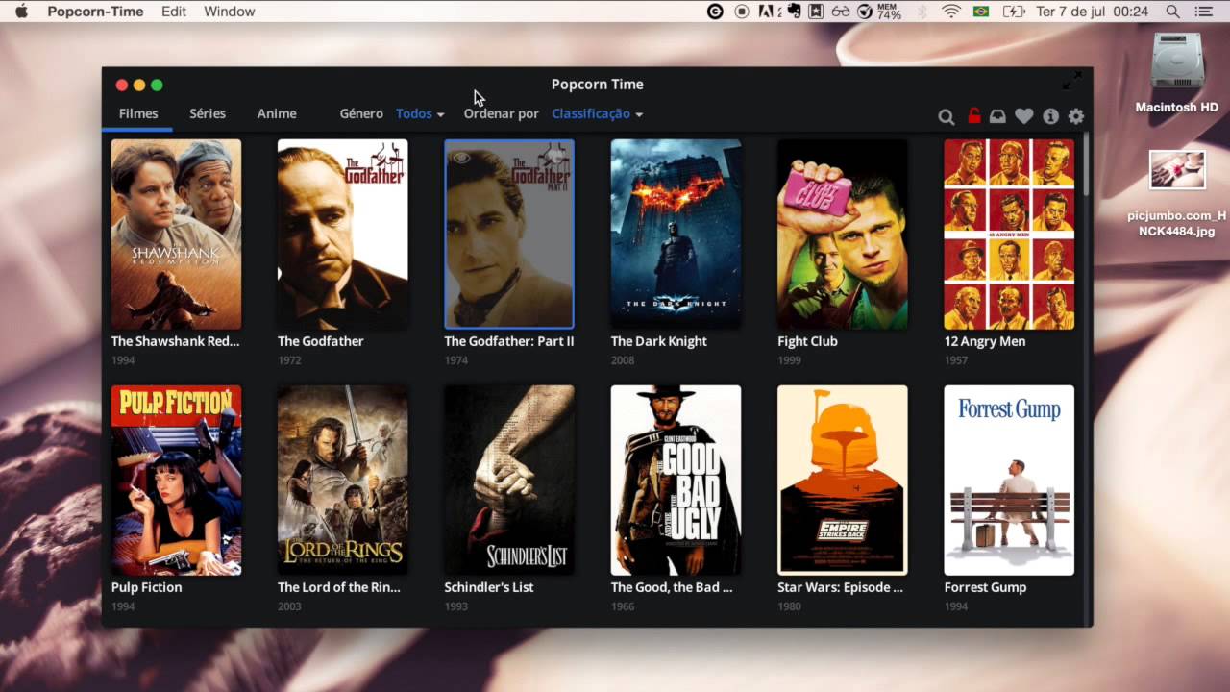This screenshot has width=1230, height=692.
Task: Click the year "1957" under 12 Angry Men
Action: coord(956,360)
